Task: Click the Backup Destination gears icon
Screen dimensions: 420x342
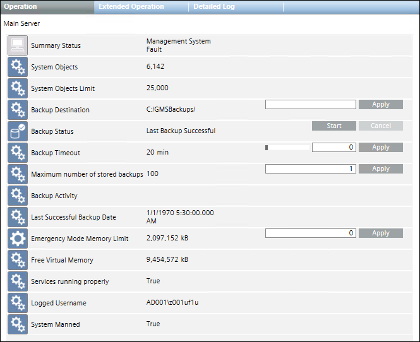Action: coord(18,110)
